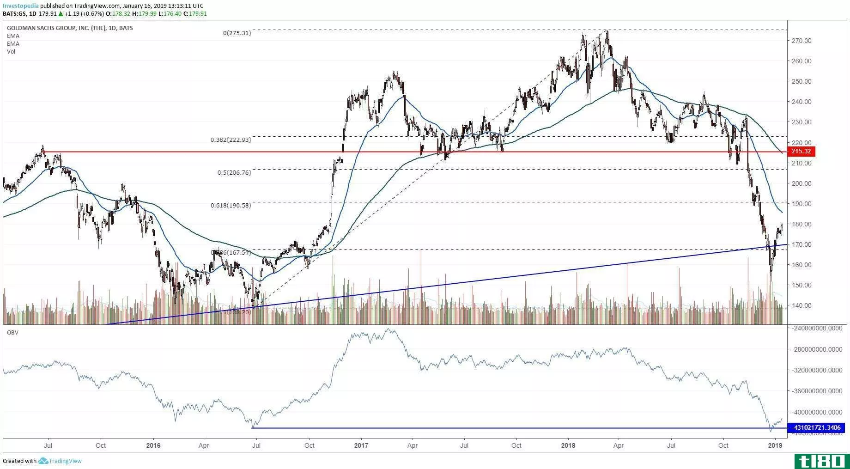Click the second EMA indicator label
The image size is (850, 469).
[x=13, y=43]
